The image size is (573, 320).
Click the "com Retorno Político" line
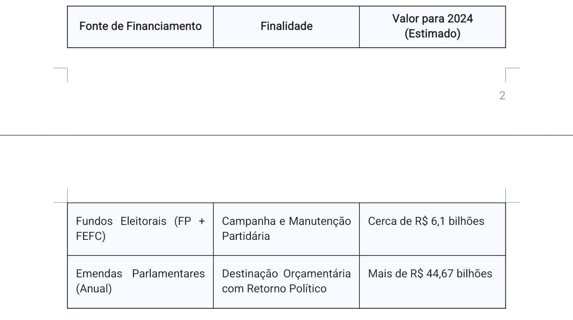coord(274,289)
